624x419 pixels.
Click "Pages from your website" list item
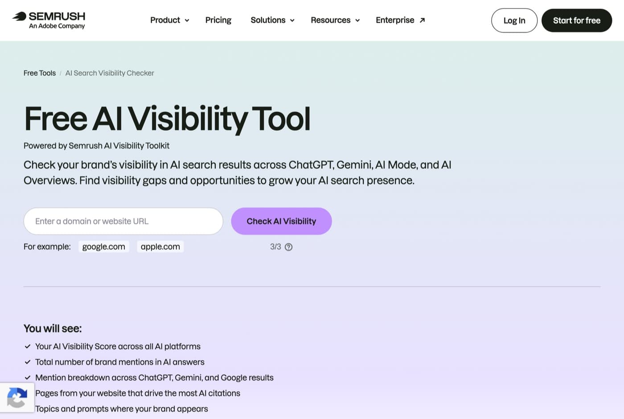[x=138, y=393]
